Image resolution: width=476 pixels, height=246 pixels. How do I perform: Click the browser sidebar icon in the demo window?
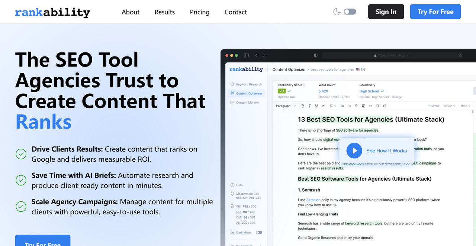(x=246, y=55)
